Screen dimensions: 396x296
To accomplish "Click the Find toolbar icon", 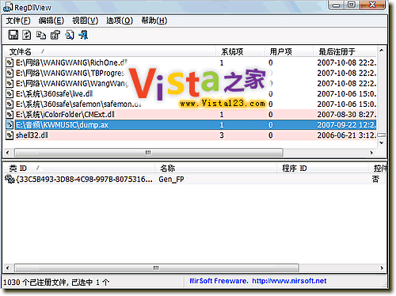I will [70, 35].
